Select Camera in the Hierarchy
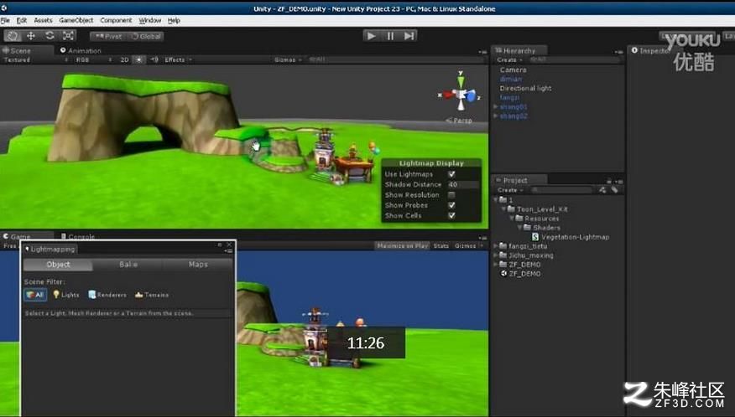This screenshot has width=735, height=417. click(513, 69)
